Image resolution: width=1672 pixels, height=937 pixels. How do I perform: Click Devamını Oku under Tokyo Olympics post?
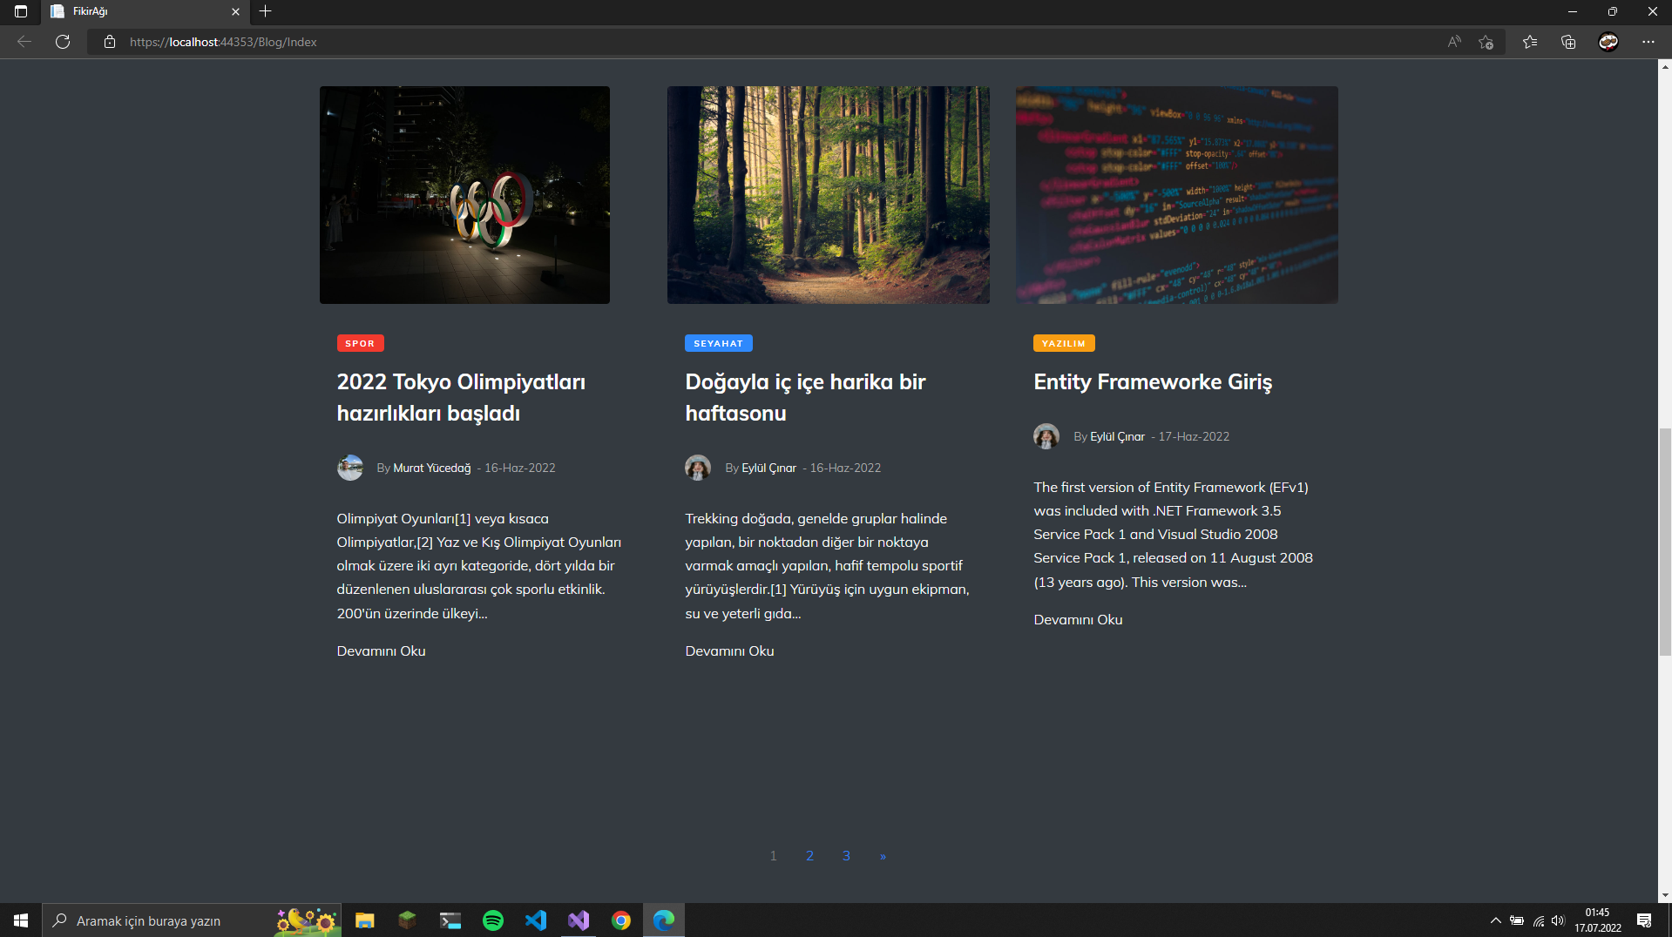coord(381,651)
